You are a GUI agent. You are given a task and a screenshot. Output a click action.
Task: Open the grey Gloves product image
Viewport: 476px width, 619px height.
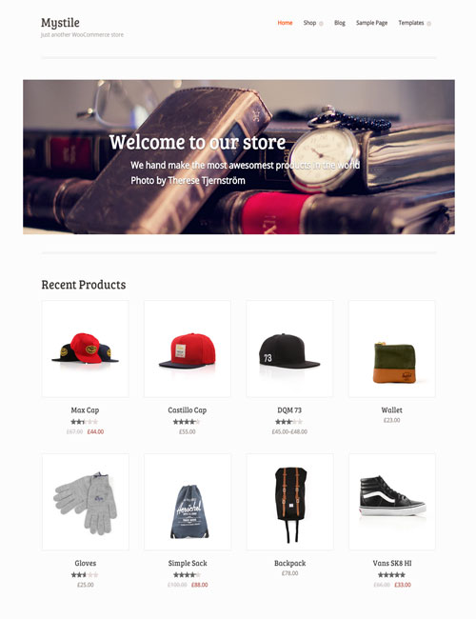pos(86,502)
